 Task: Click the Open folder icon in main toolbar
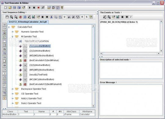[10, 8]
